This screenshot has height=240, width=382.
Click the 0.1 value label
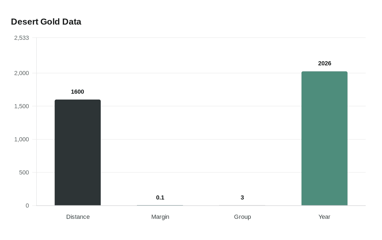[160, 198]
